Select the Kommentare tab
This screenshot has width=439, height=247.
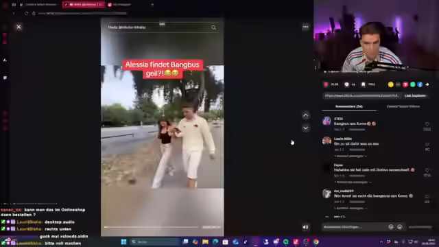[349, 106]
